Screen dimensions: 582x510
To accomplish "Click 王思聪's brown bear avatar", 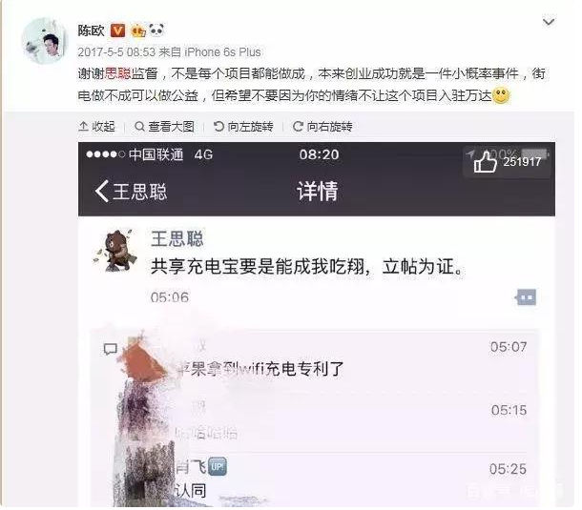I will point(115,251).
